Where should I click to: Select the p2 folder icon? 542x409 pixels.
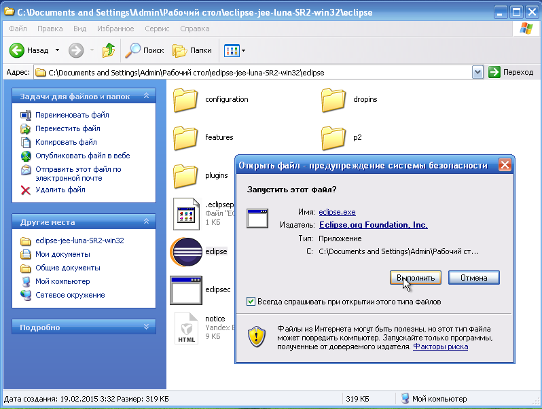[x=333, y=138]
